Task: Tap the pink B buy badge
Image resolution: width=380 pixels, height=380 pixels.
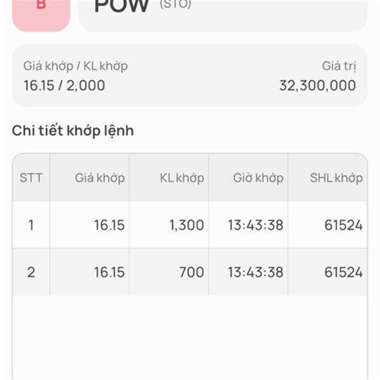Action: [41, 15]
